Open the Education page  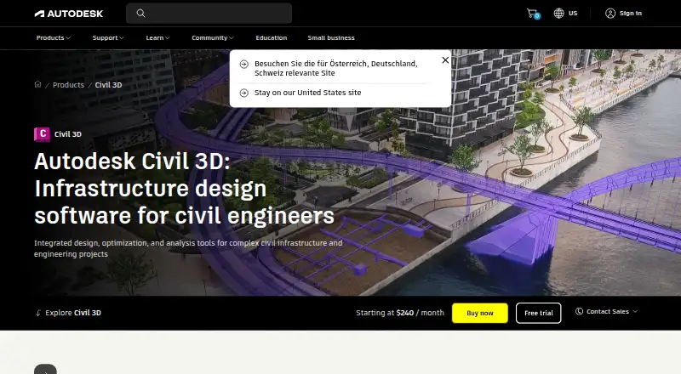(272, 38)
